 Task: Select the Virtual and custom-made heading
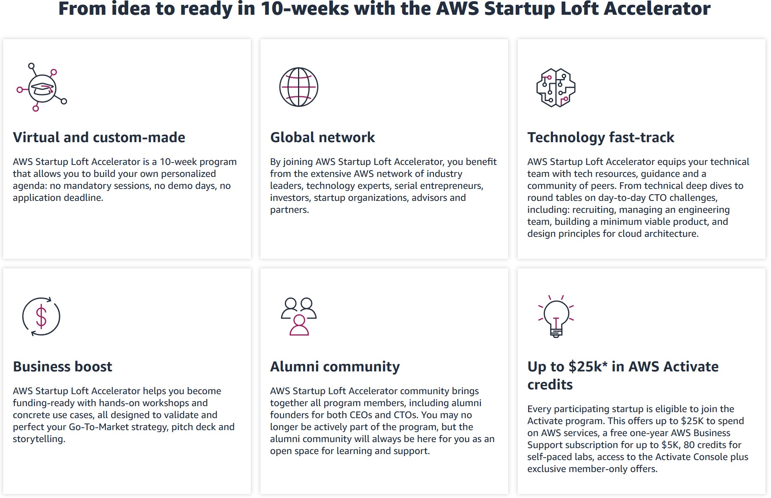pyautogui.click(x=99, y=137)
